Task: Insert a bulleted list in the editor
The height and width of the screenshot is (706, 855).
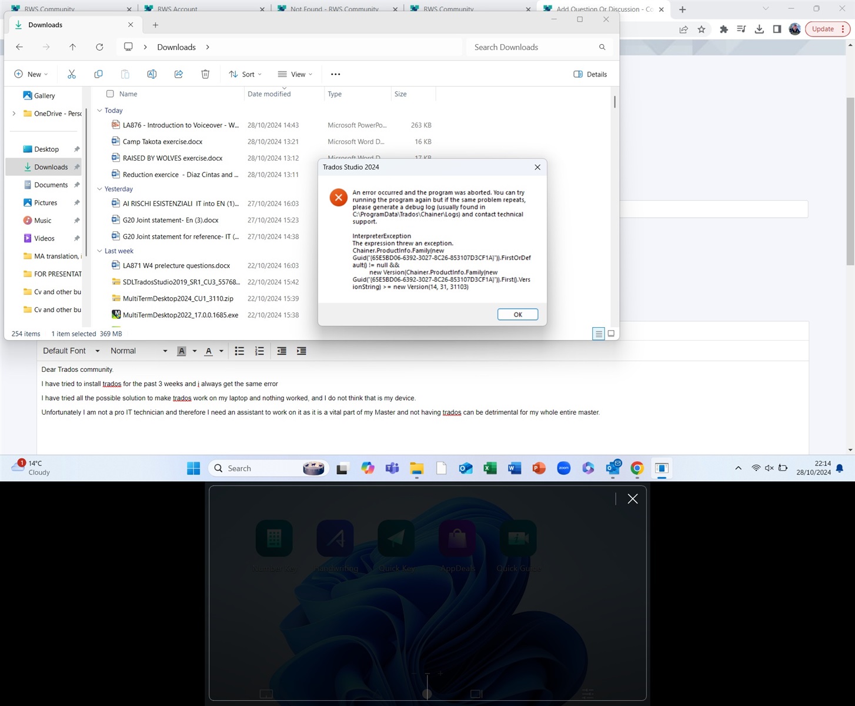Action: 239,351
